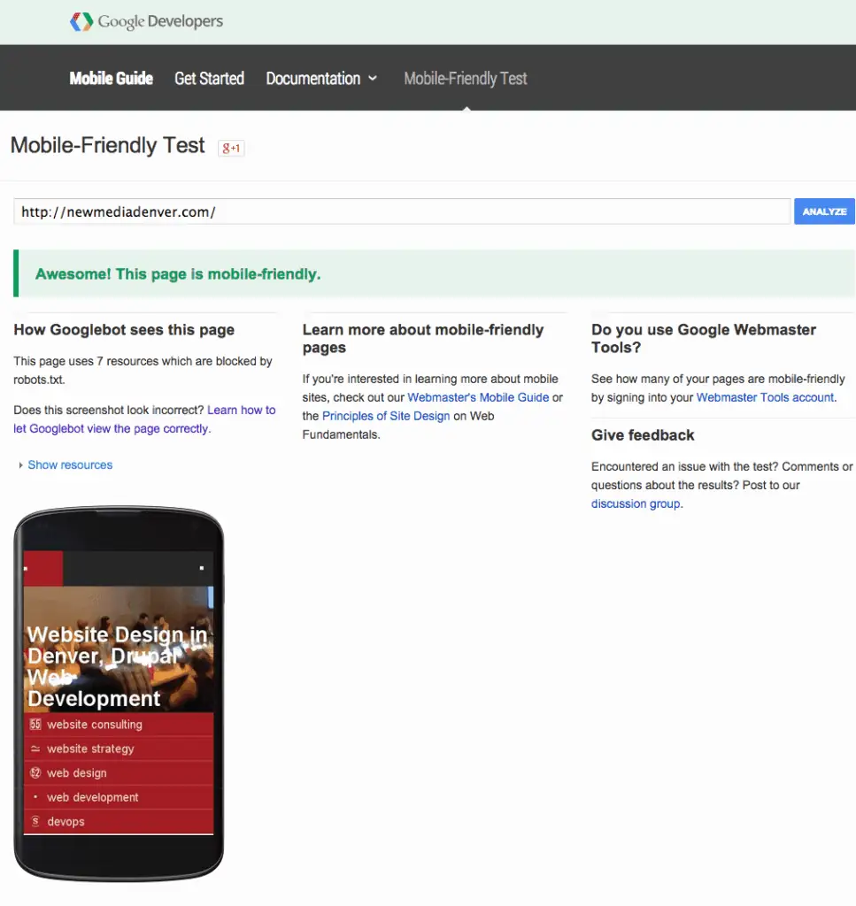Click the phone preview screenshot
Viewport: 856px width, 906px height.
pos(119,693)
